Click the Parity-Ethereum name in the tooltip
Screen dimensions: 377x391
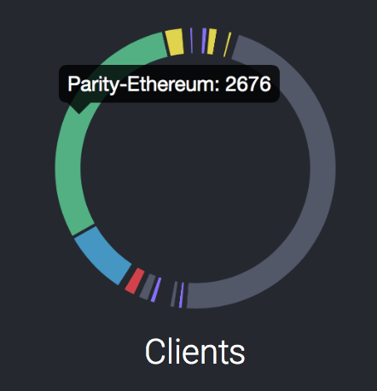click(143, 85)
